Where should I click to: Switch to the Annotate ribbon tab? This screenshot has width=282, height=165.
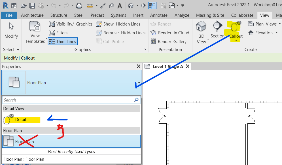coord(159,15)
